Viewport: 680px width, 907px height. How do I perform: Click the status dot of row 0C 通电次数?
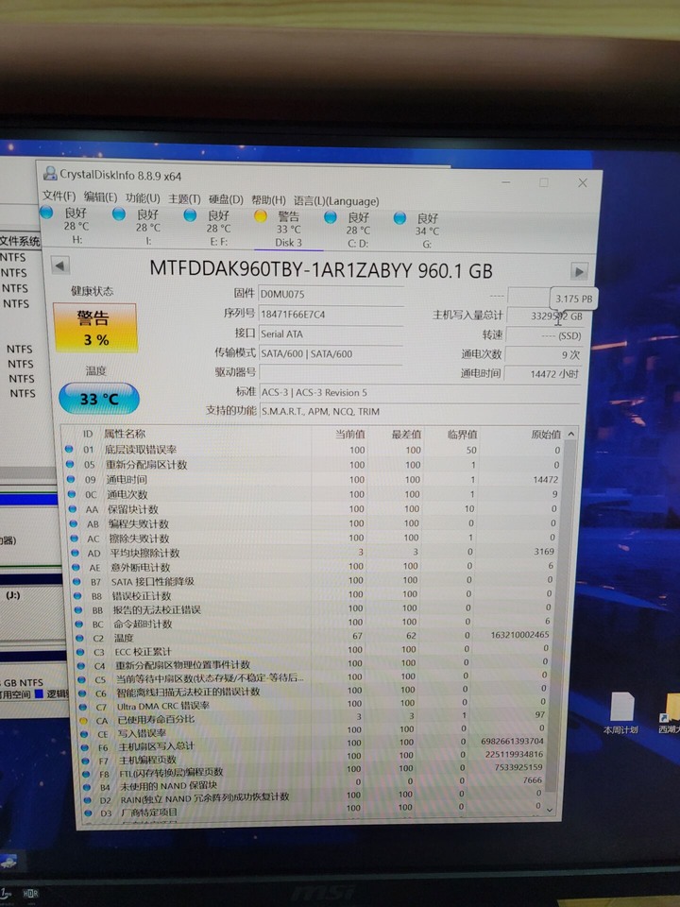point(72,494)
